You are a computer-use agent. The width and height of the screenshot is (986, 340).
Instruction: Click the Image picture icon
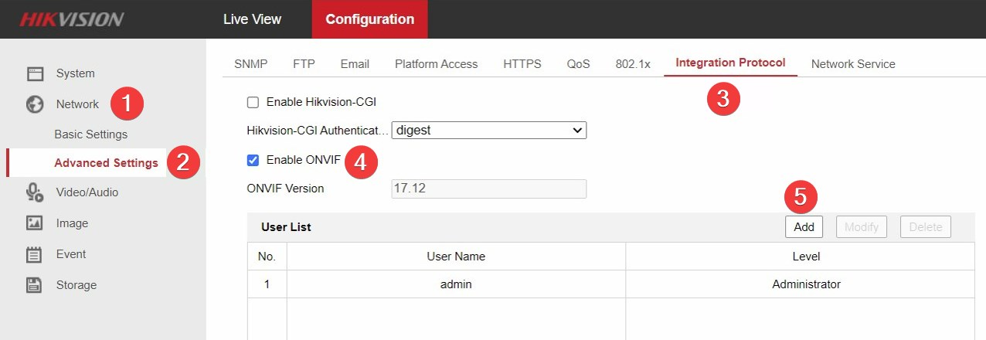tap(35, 223)
